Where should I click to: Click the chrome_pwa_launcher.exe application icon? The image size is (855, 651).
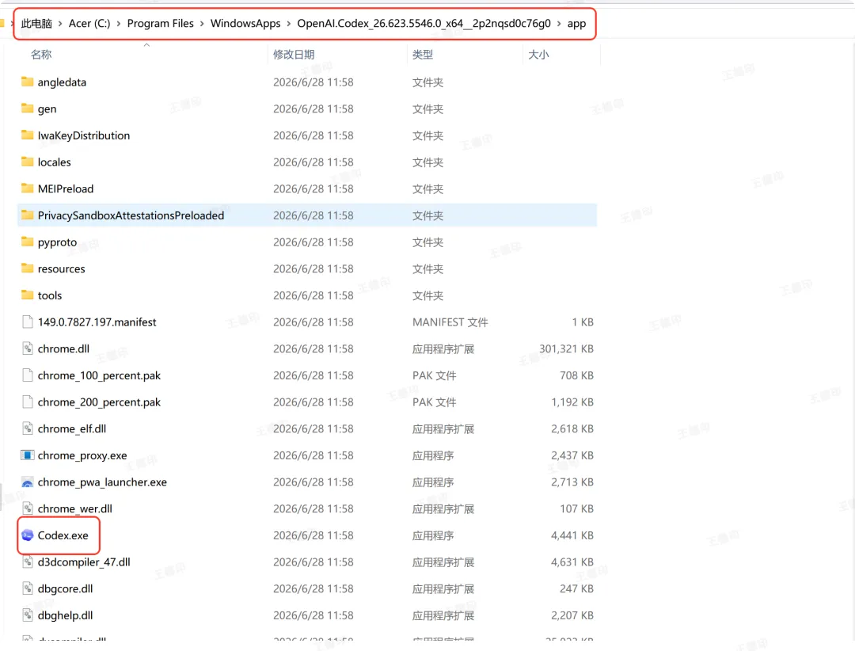(x=27, y=482)
